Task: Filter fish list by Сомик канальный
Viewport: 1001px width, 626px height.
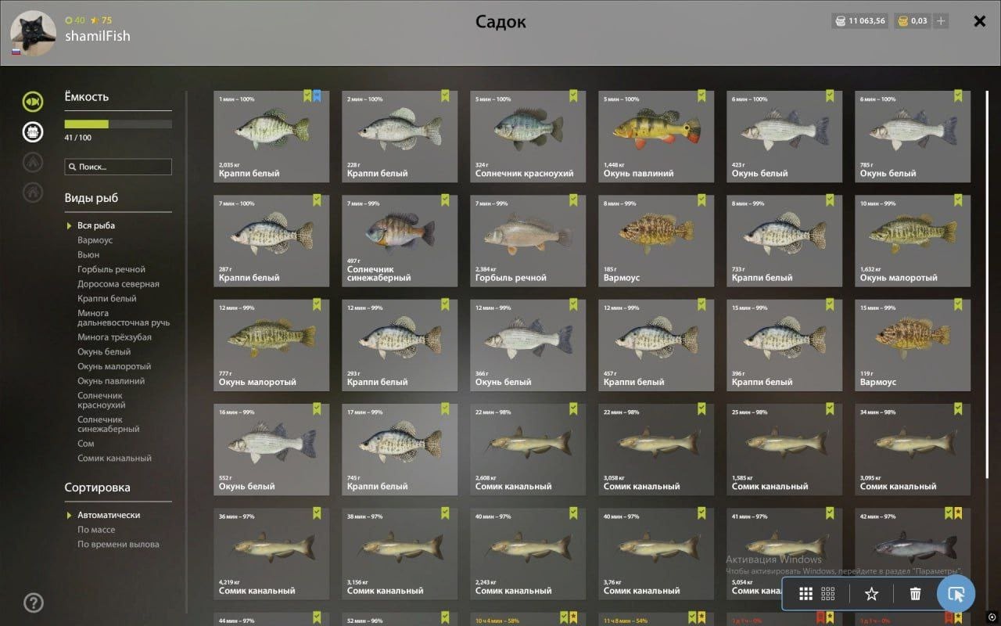Action: pyautogui.click(x=114, y=458)
